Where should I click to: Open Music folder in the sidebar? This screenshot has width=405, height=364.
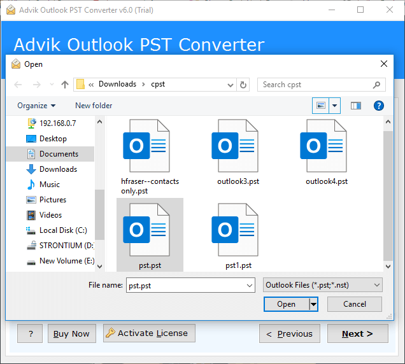click(x=50, y=185)
